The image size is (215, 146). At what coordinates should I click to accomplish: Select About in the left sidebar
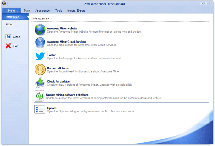click(x=9, y=24)
